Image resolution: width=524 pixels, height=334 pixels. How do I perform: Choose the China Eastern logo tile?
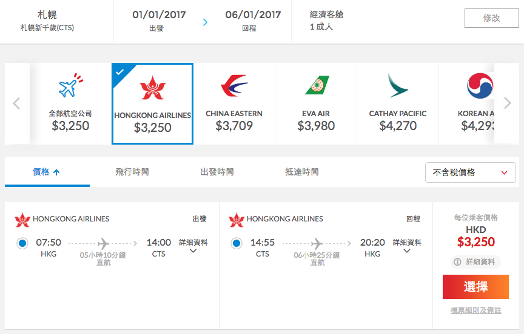click(234, 103)
